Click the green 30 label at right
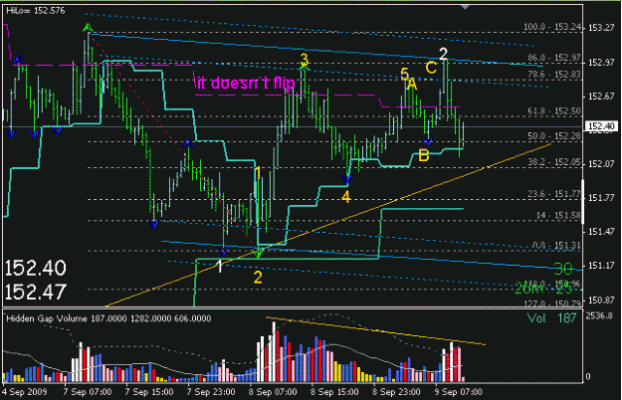The height and width of the screenshot is (400, 622). pyautogui.click(x=563, y=270)
